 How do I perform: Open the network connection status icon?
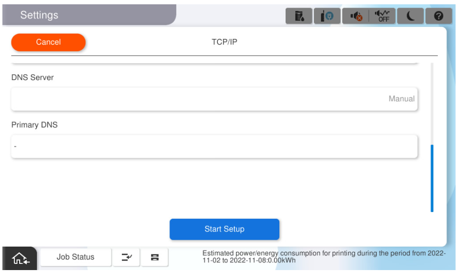tap(327, 16)
